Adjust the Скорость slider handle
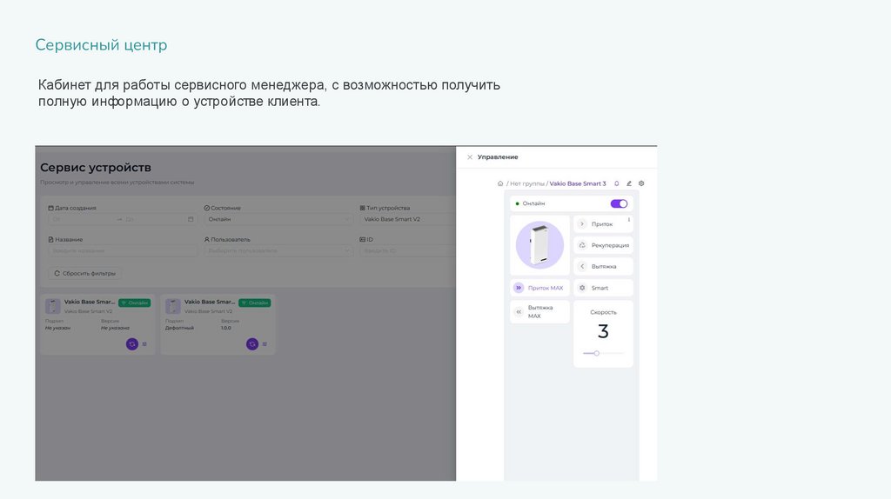The height and width of the screenshot is (499, 891). pyautogui.click(x=597, y=353)
